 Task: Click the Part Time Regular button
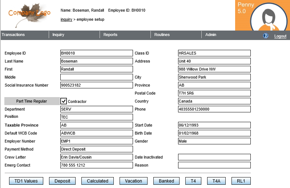coord(32,101)
